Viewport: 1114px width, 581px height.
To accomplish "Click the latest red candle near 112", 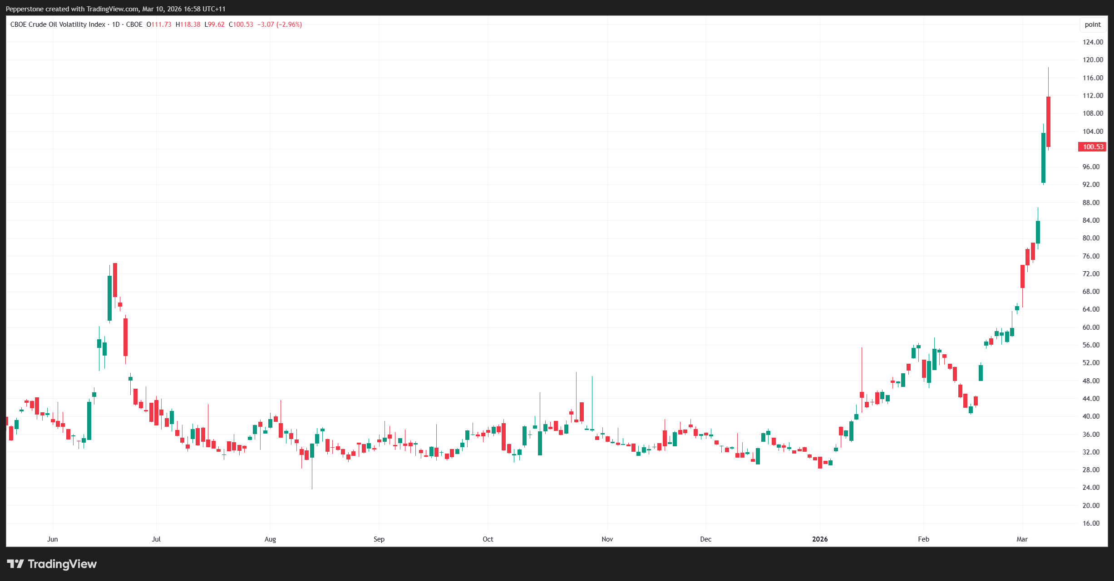I will pyautogui.click(x=1048, y=122).
